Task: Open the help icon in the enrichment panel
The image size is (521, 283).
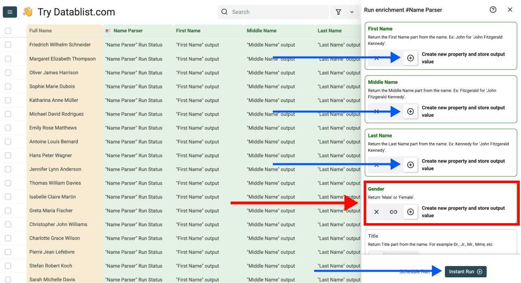Action: click(x=493, y=9)
